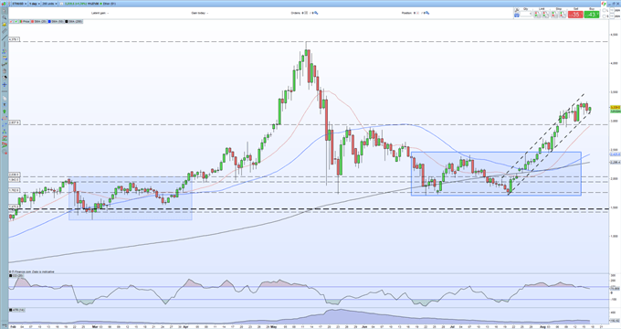Open the Qty quantity dropdown field

pos(526,15)
